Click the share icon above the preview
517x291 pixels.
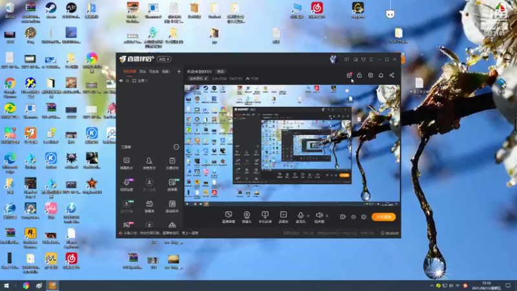click(392, 75)
